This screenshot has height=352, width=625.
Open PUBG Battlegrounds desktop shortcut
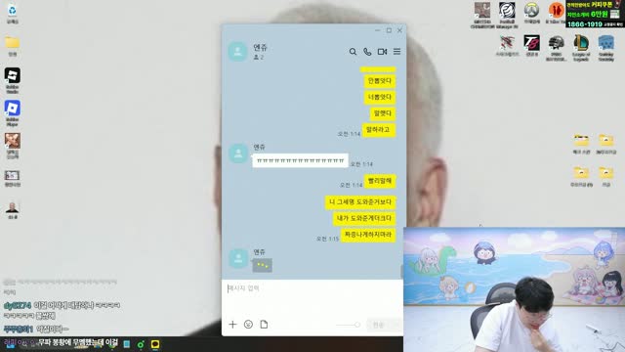tap(556, 48)
